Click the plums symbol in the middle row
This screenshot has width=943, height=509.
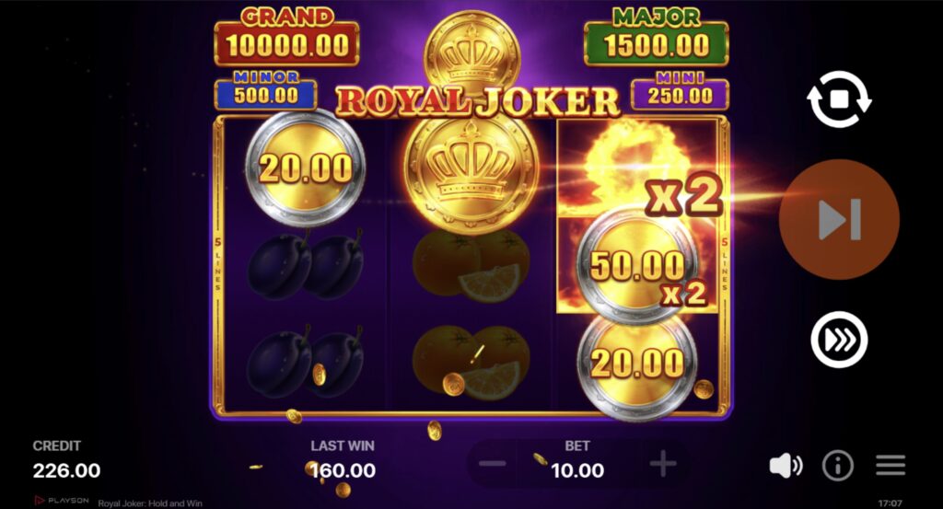306,264
